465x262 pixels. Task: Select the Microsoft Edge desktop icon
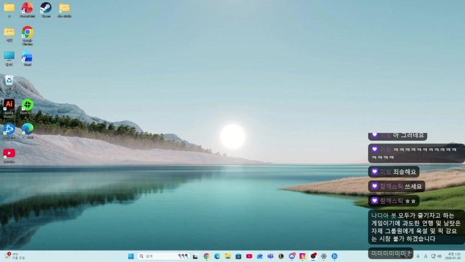(27, 128)
